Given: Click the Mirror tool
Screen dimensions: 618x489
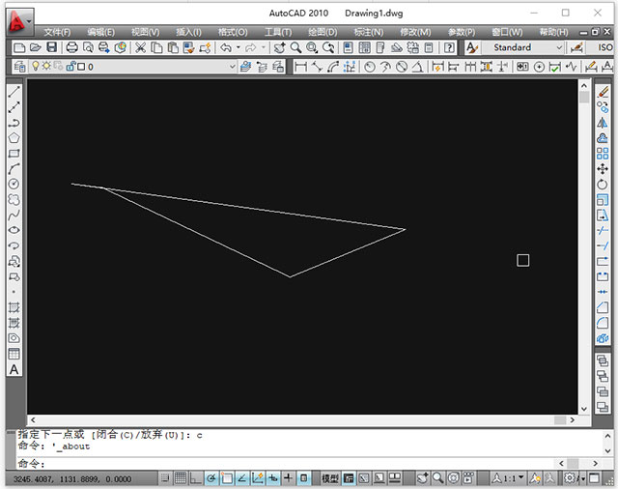Looking at the screenshot, I should click(x=603, y=123).
